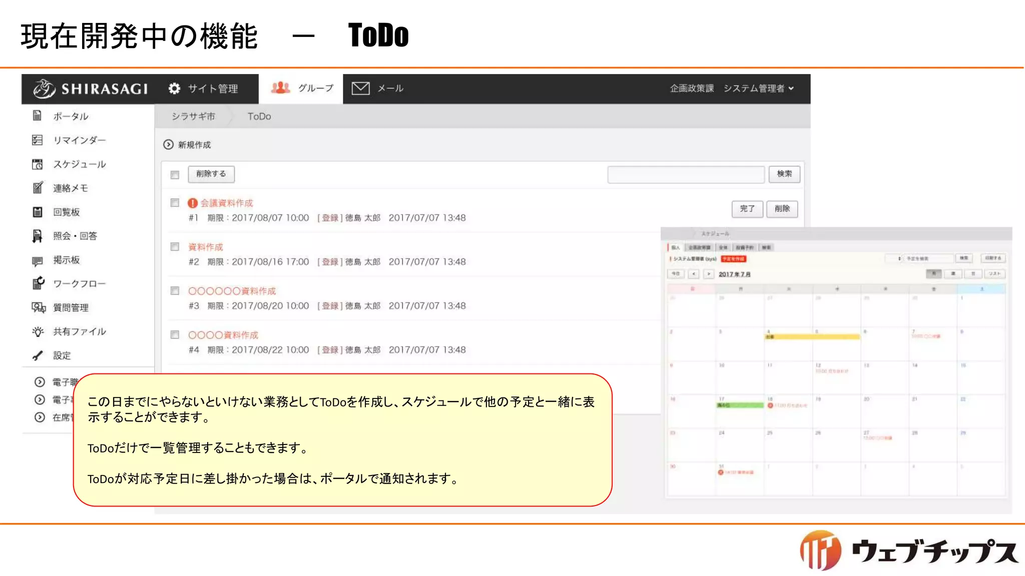Expand the second 電子 sidebar section
The width and height of the screenshot is (1025, 576).
(x=40, y=399)
